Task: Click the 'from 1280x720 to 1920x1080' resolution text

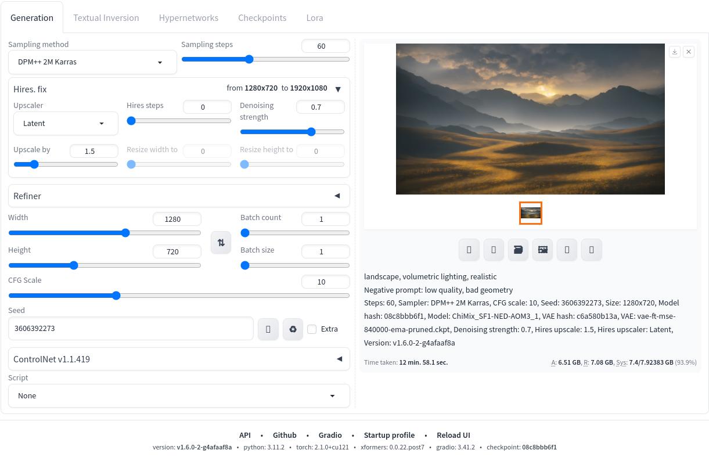Action: 277,88
